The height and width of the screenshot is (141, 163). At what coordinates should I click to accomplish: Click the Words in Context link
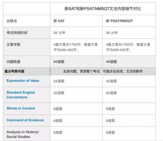(x=21, y=108)
